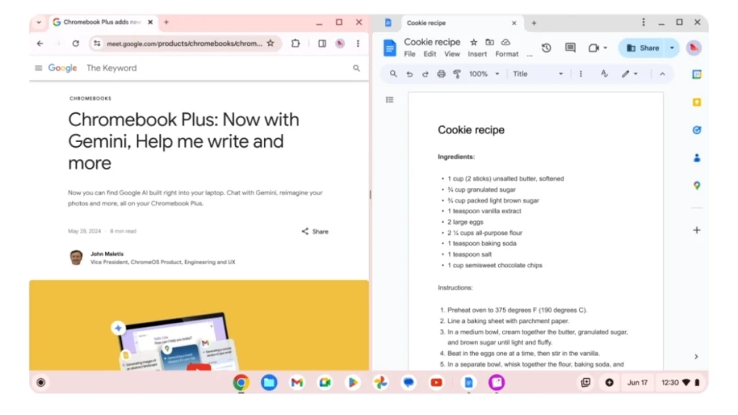Print the Cookie recipe document
This screenshot has width=738, height=415.
(441, 74)
